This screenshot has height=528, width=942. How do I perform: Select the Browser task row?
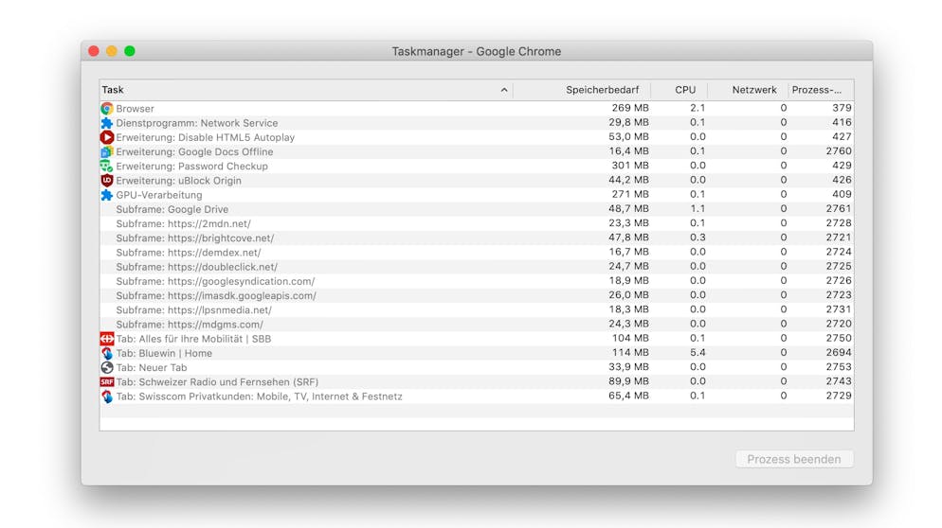click(x=477, y=109)
